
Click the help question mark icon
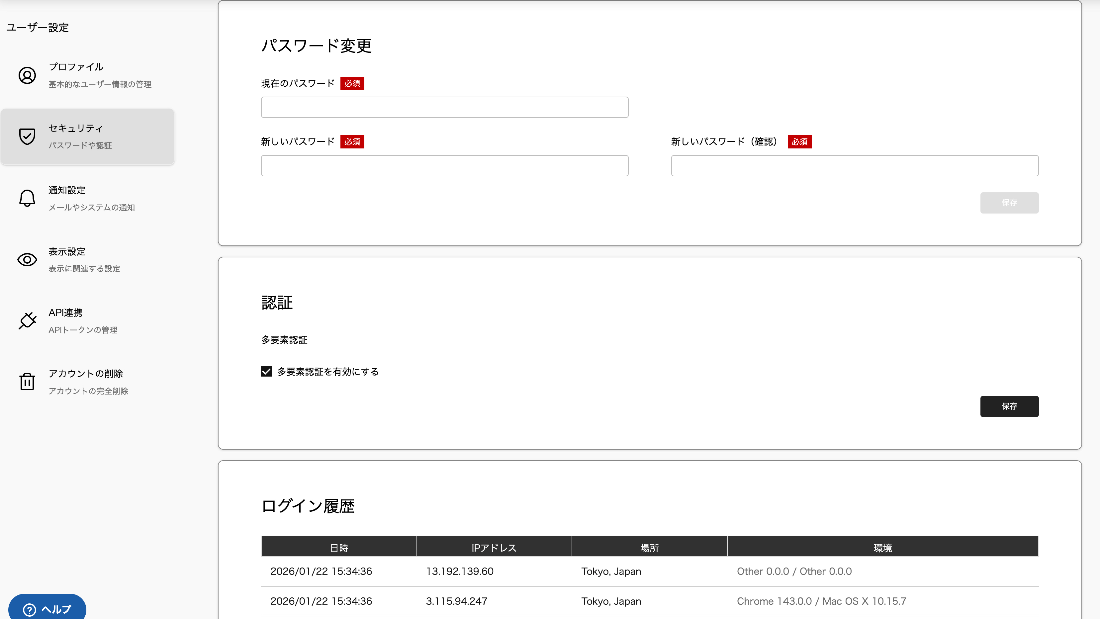pyautogui.click(x=30, y=610)
